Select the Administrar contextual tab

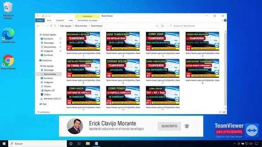pos(87,16)
